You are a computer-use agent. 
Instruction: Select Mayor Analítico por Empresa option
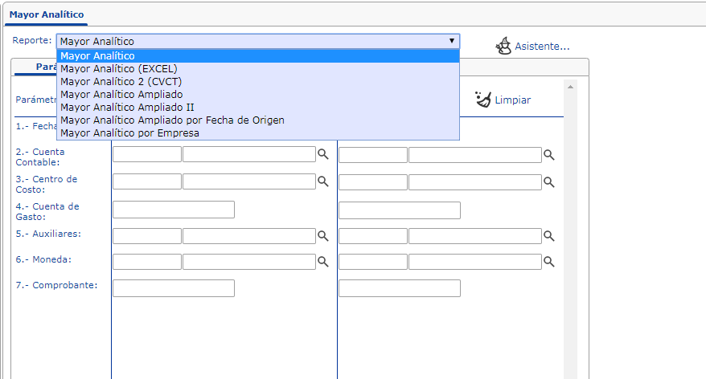tap(129, 132)
